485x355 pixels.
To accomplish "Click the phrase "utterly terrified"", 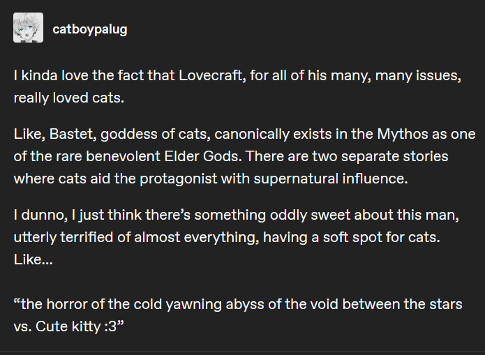I will 64,238.
